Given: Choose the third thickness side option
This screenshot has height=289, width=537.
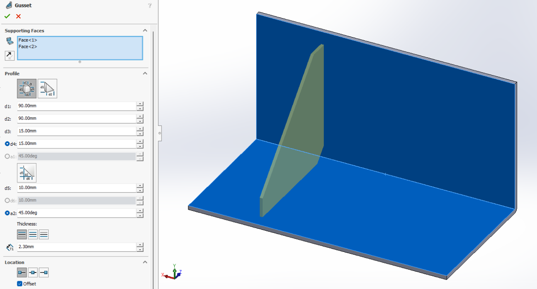Looking at the screenshot, I should pyautogui.click(x=43, y=235).
